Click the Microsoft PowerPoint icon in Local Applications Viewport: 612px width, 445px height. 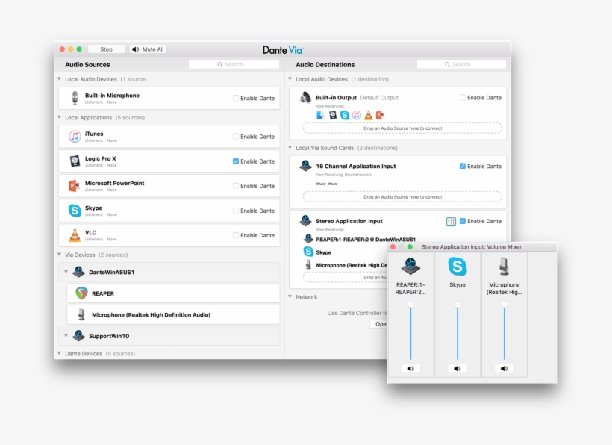coord(75,186)
